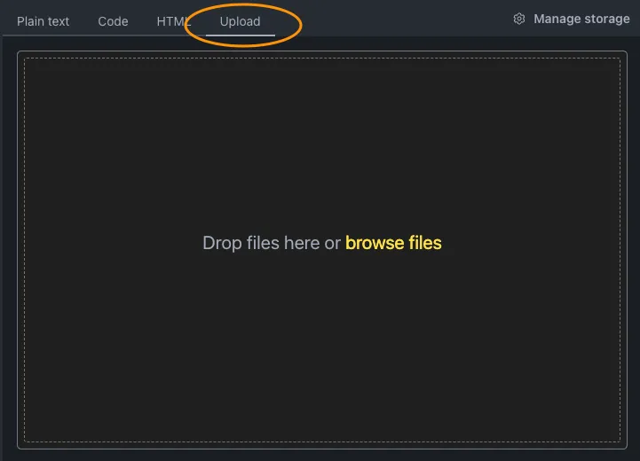The width and height of the screenshot is (640, 461).
Task: Click the browse files link
Action: tap(393, 243)
